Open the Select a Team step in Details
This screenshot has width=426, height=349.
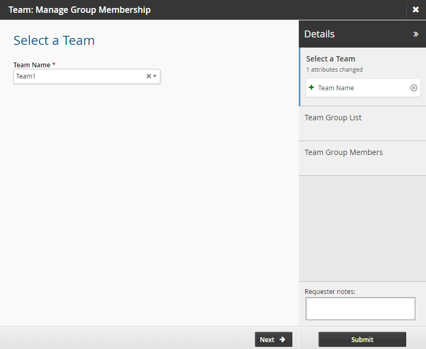331,59
